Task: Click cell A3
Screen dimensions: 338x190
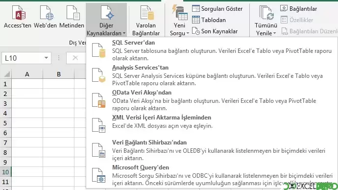Action: (x=27, y=103)
